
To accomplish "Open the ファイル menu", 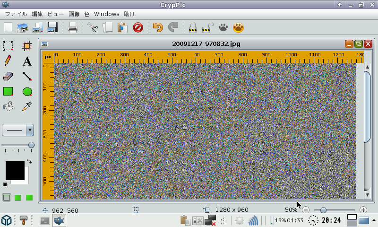I will click(x=16, y=14).
